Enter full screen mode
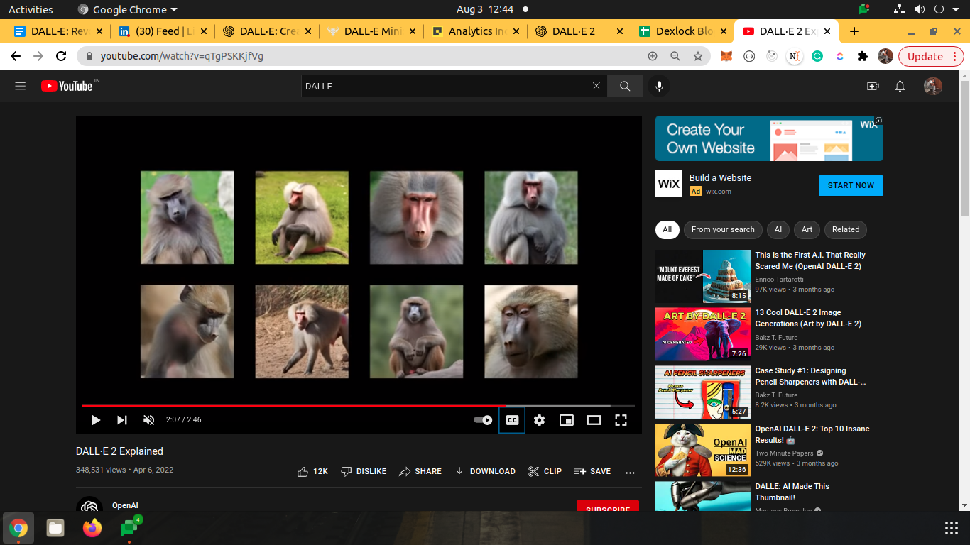970x545 pixels. click(x=621, y=420)
